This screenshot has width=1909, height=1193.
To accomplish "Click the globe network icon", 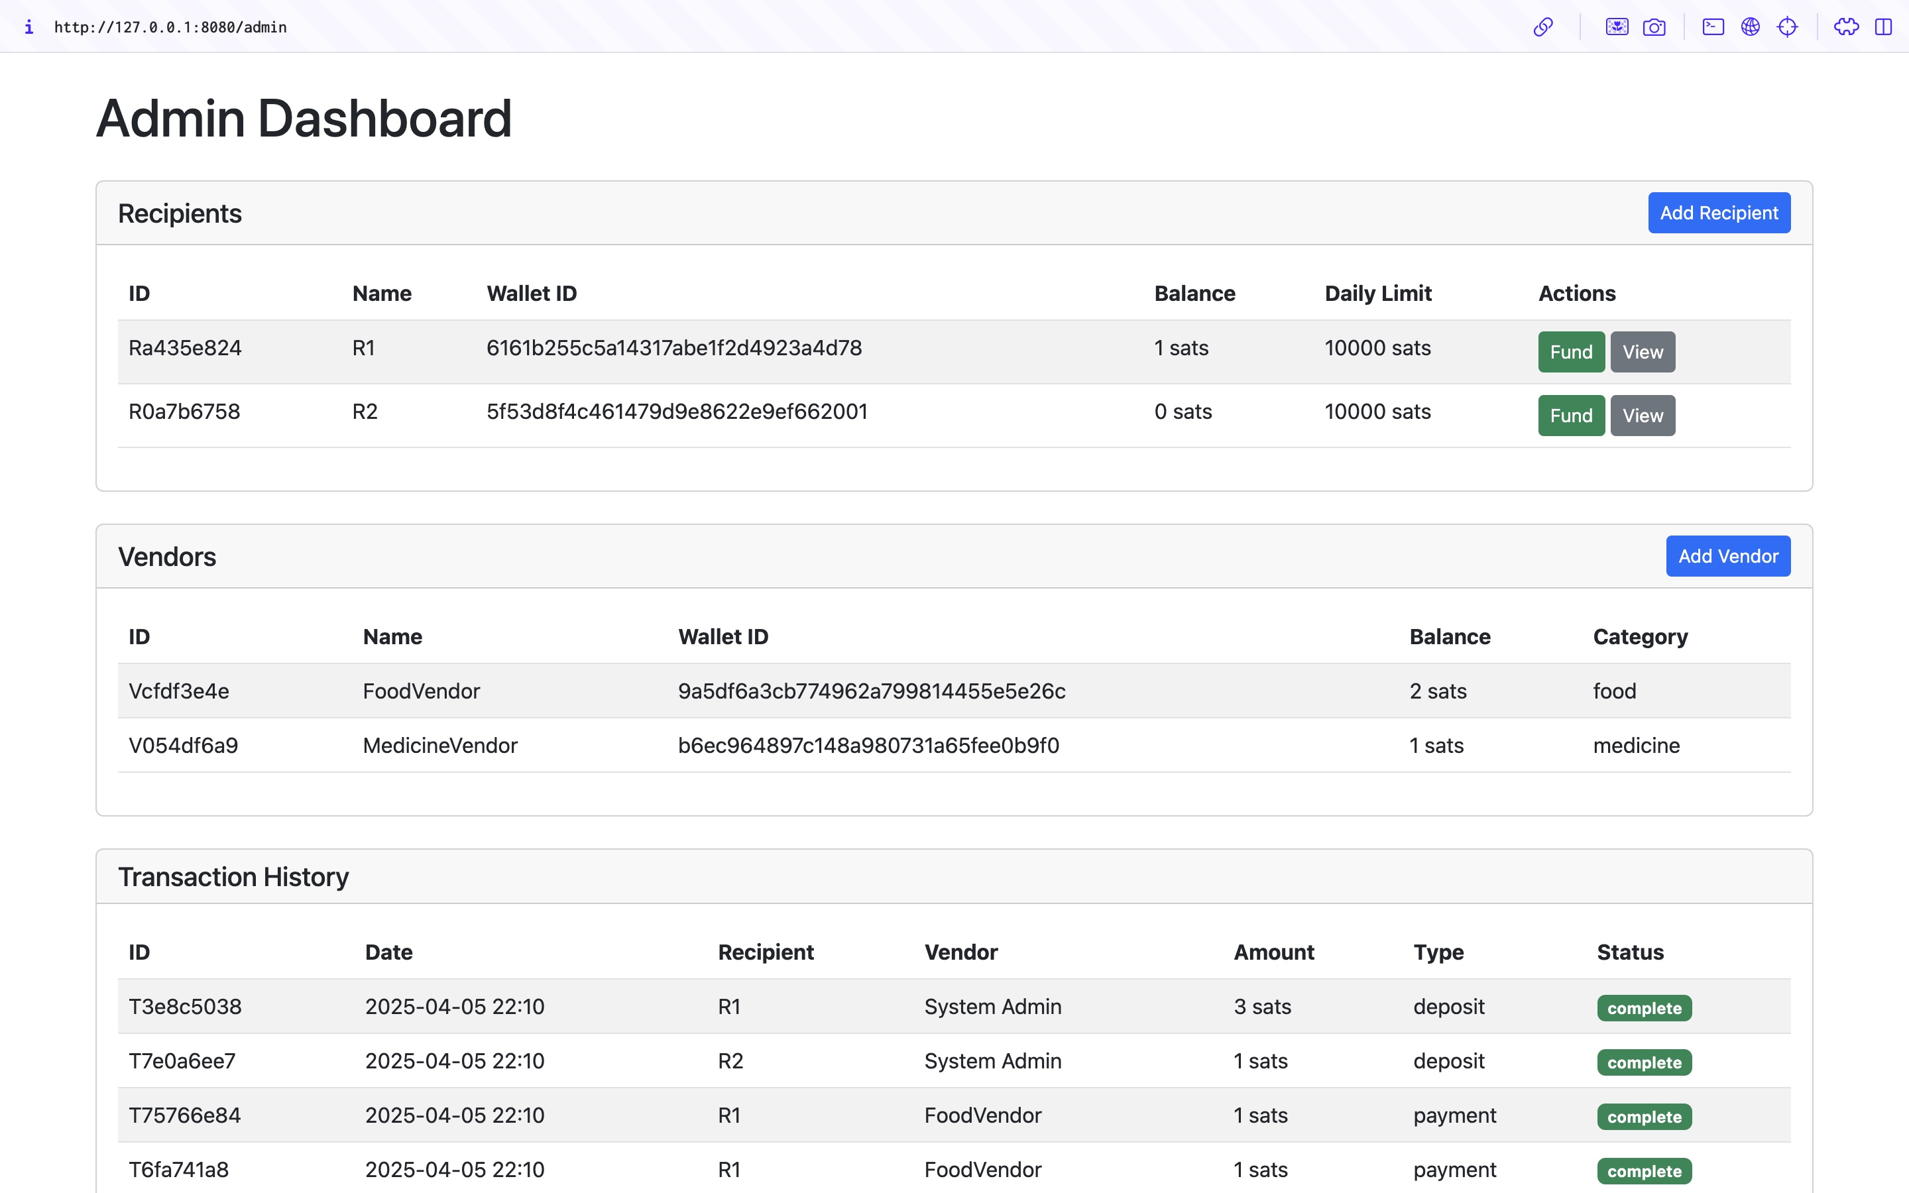I will [1751, 27].
